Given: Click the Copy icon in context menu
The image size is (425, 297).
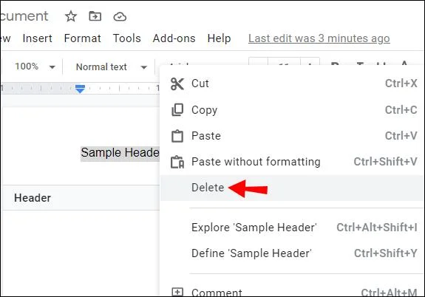Looking at the screenshot, I should [x=177, y=110].
